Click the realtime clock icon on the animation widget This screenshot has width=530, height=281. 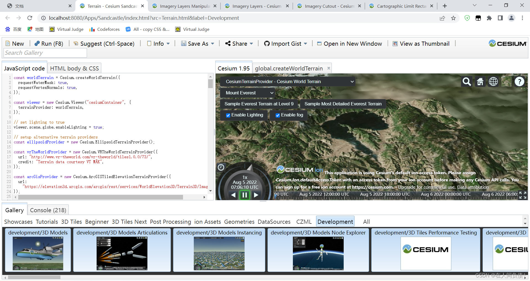pos(221,167)
